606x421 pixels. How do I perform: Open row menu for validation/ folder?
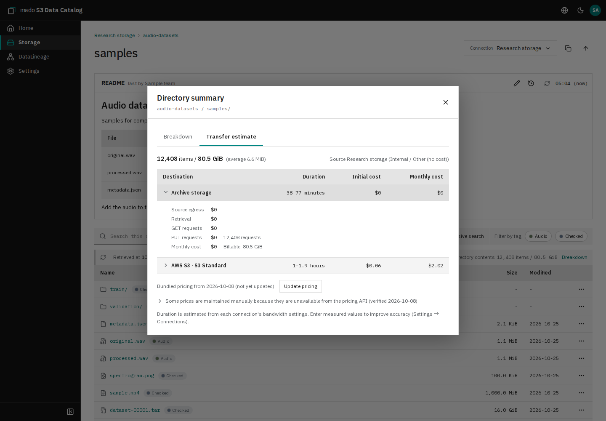(x=582, y=306)
